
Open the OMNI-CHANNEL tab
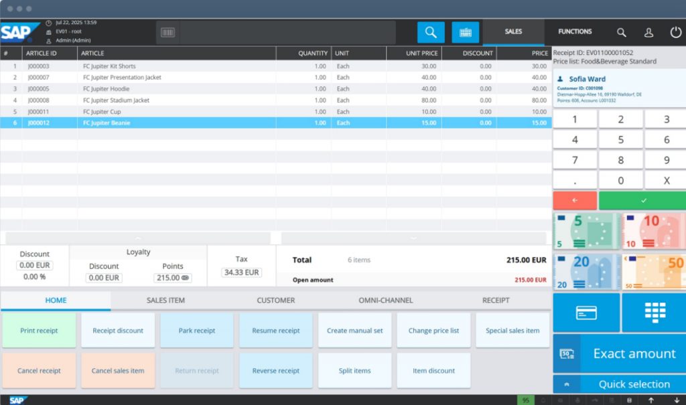click(x=385, y=300)
